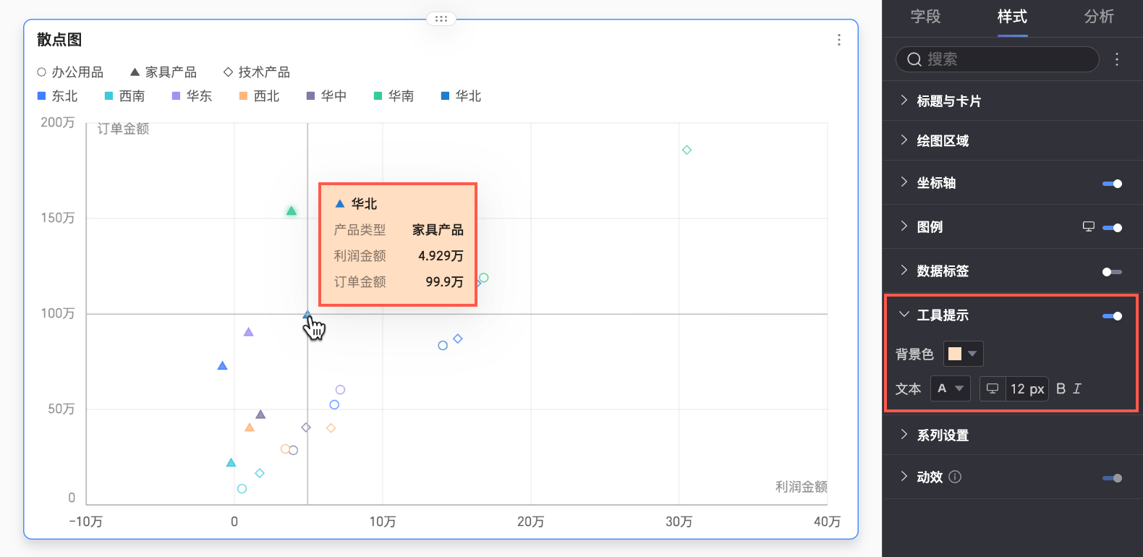The width and height of the screenshot is (1143, 557).
Task: Click the info icon next to 动效
Action: pyautogui.click(x=955, y=477)
